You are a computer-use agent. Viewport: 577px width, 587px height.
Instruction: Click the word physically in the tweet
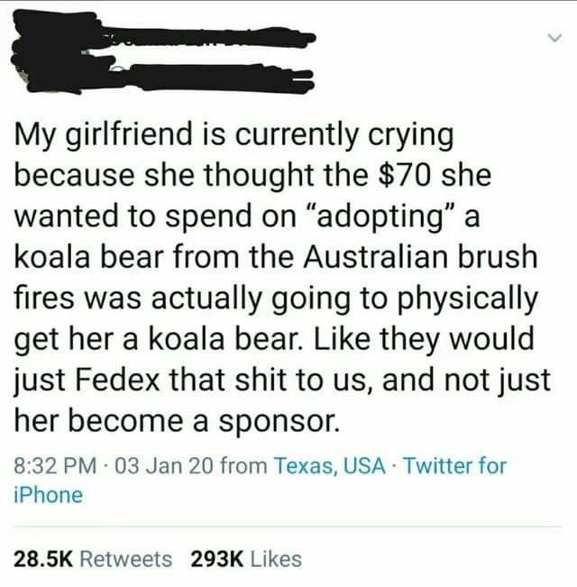point(467,300)
